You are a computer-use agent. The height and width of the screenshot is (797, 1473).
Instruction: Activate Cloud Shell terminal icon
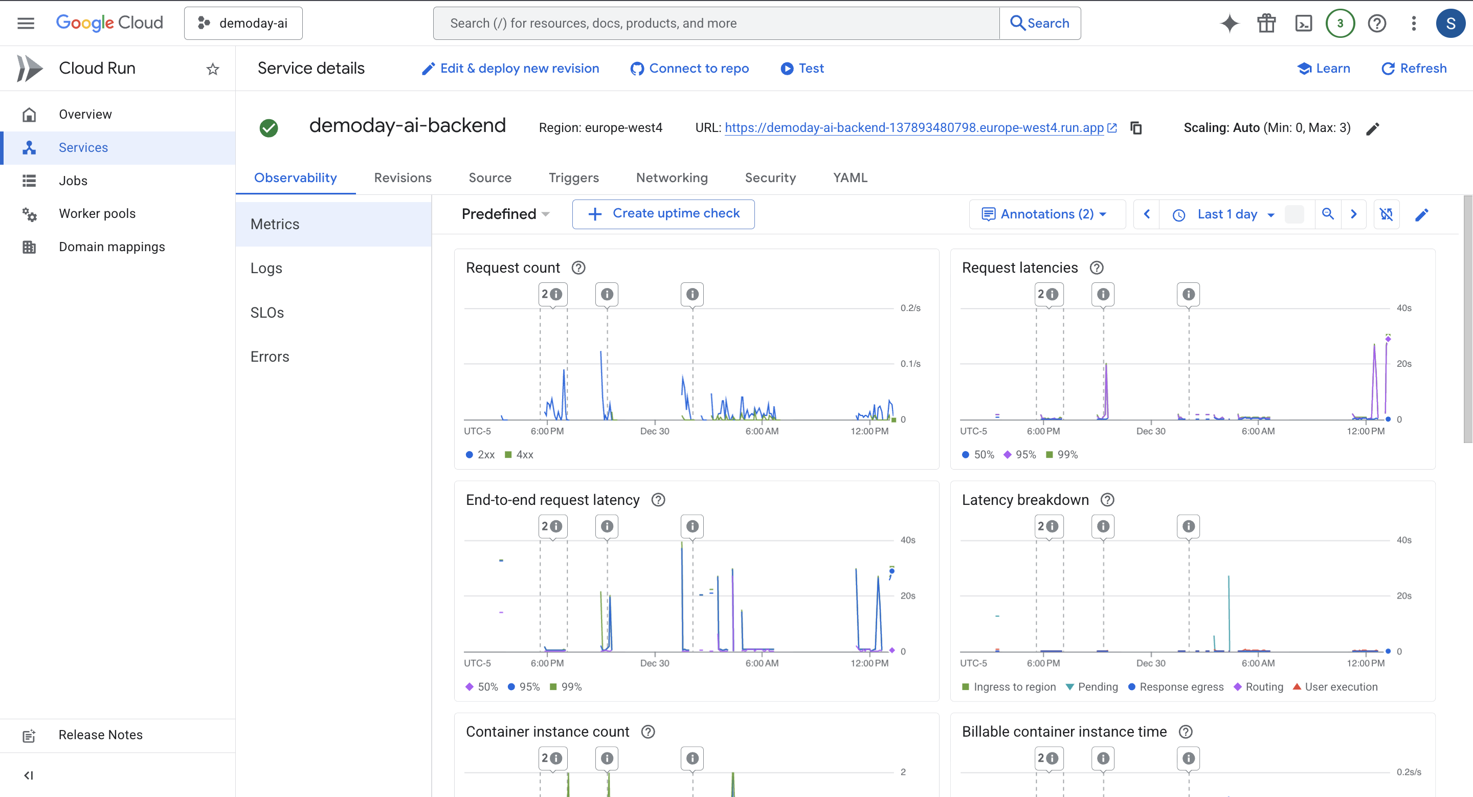pos(1303,24)
